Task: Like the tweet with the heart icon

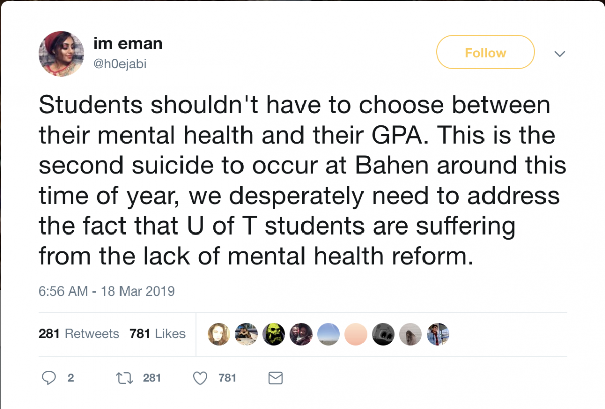Action: [x=201, y=378]
